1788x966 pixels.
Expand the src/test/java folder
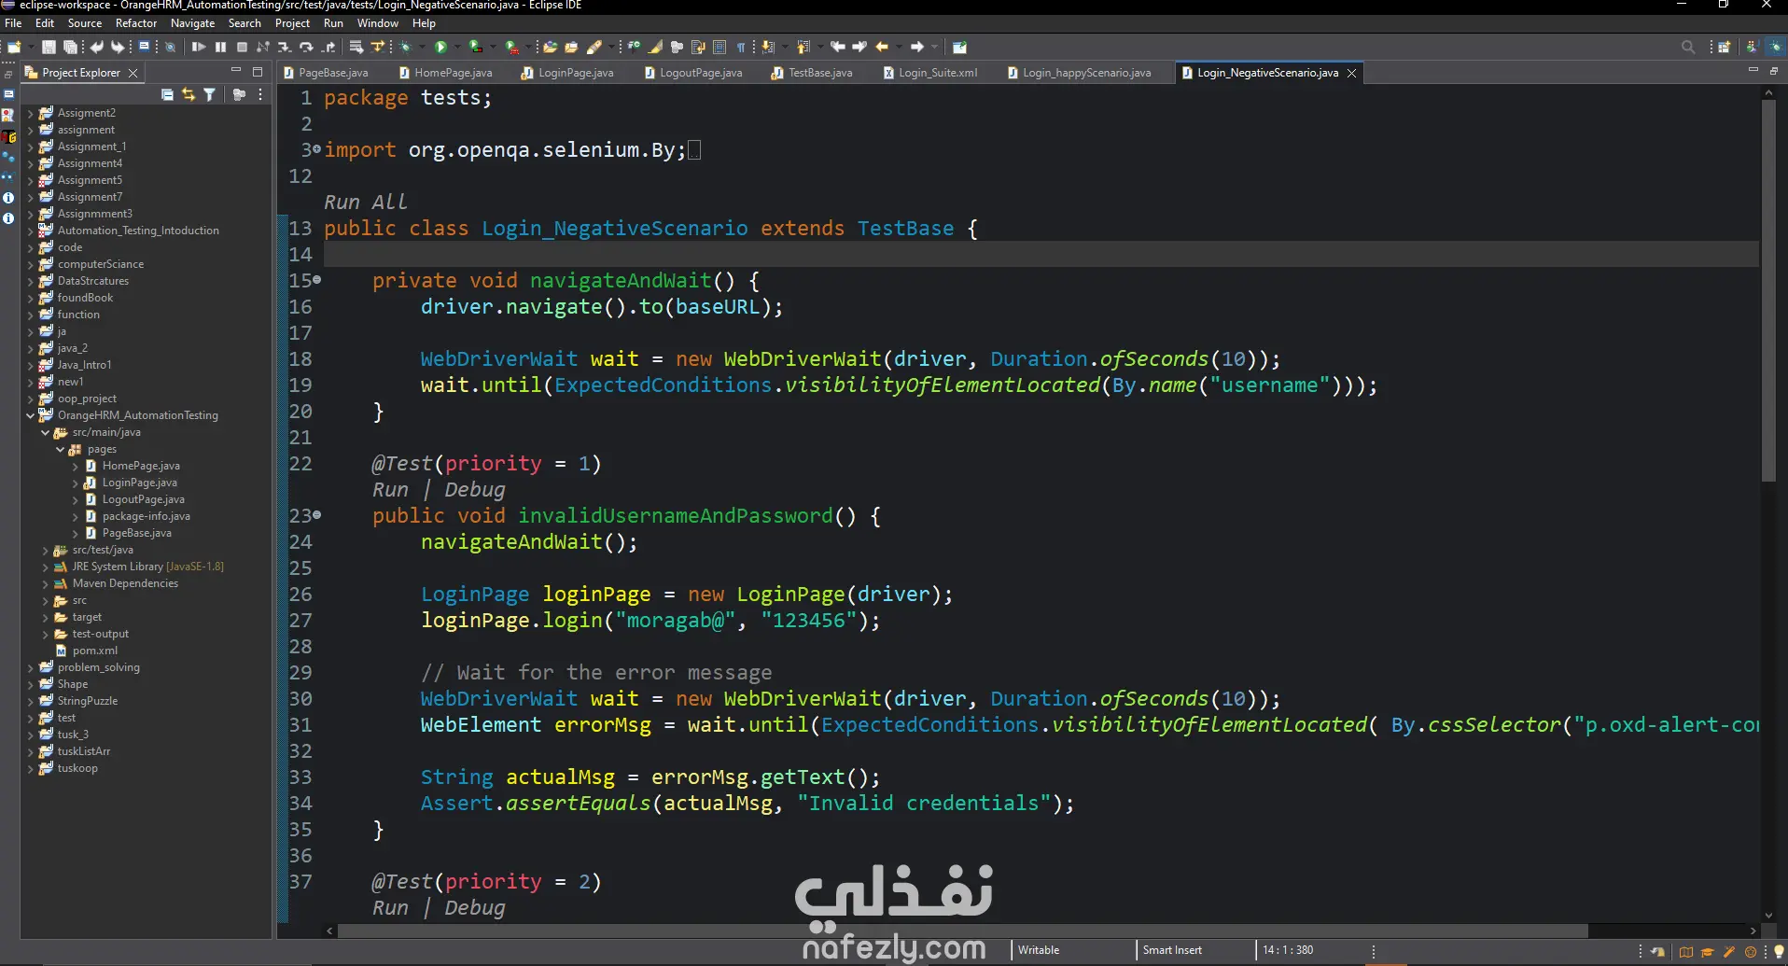[46, 550]
